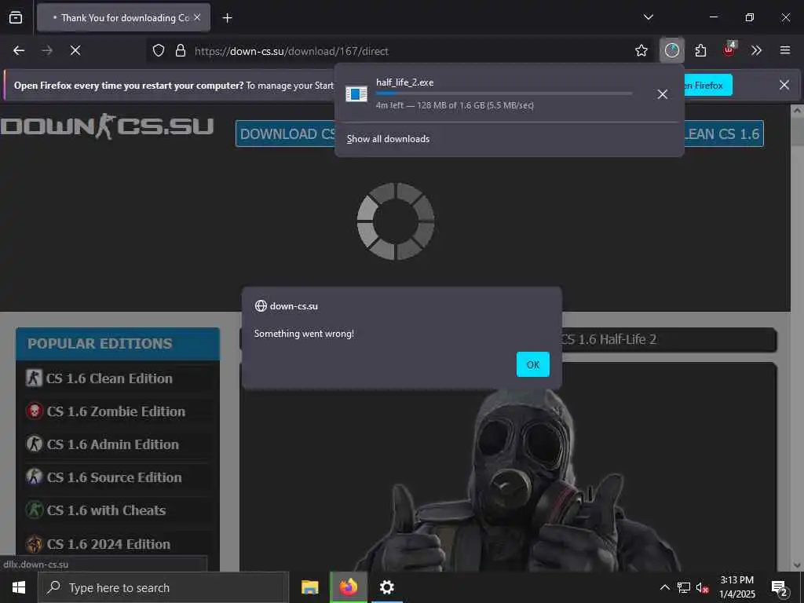Open network status tray icon
Screen dimensions: 804x603
click(683, 587)
